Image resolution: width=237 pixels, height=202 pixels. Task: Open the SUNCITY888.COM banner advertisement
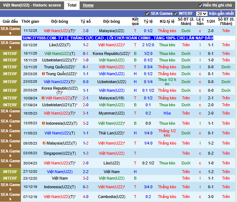(x=117, y=38)
